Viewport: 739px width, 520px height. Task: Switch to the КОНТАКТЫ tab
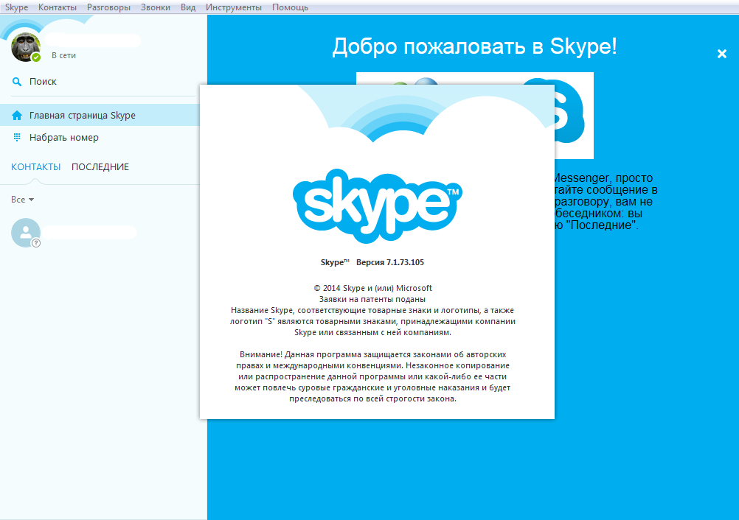tap(36, 167)
